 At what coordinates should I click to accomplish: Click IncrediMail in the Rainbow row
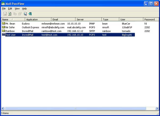27,31
